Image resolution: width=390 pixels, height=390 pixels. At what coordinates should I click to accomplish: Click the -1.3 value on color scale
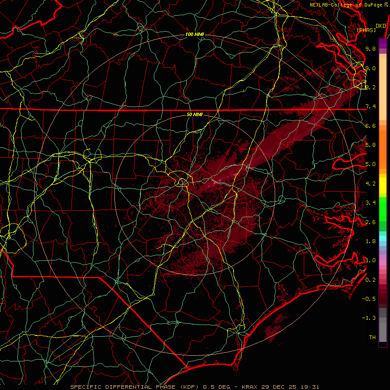[x=369, y=318]
